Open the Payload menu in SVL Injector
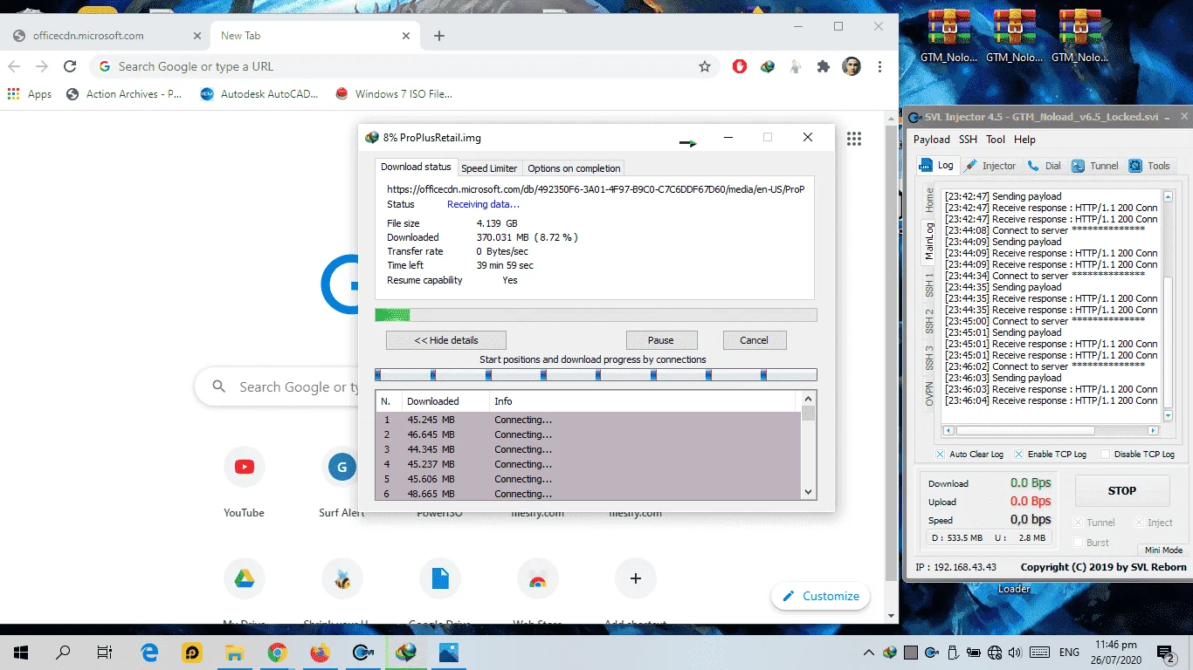The width and height of the screenshot is (1193, 670). click(x=931, y=140)
